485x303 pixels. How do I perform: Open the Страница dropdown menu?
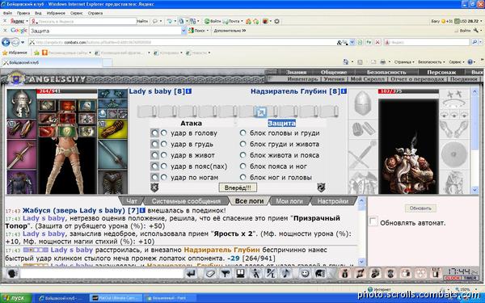[404, 62]
